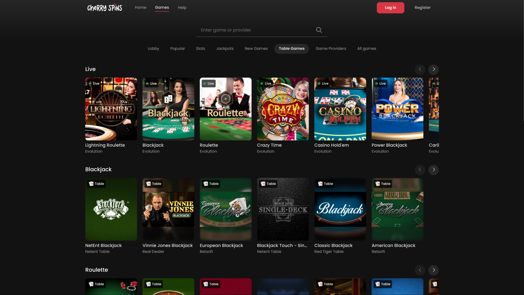Click the Live badge on Power Blackjack

click(x=380, y=83)
